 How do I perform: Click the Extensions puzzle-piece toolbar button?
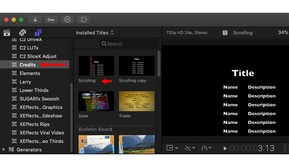84,20
